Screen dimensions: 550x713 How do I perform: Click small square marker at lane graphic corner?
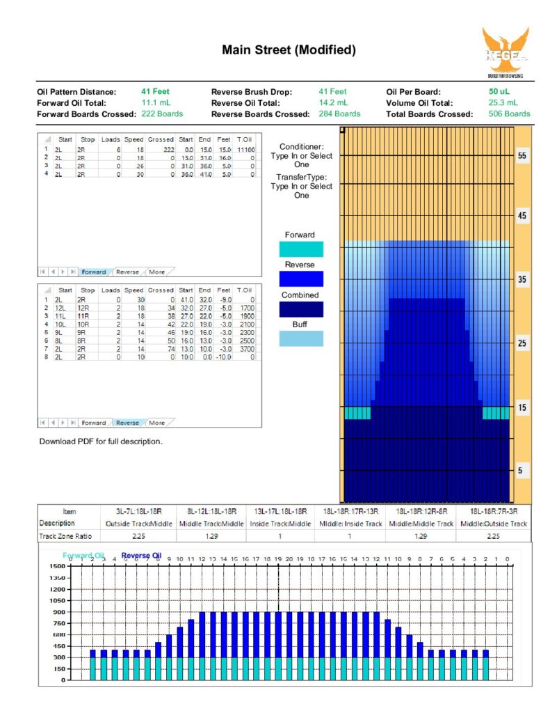click(342, 130)
